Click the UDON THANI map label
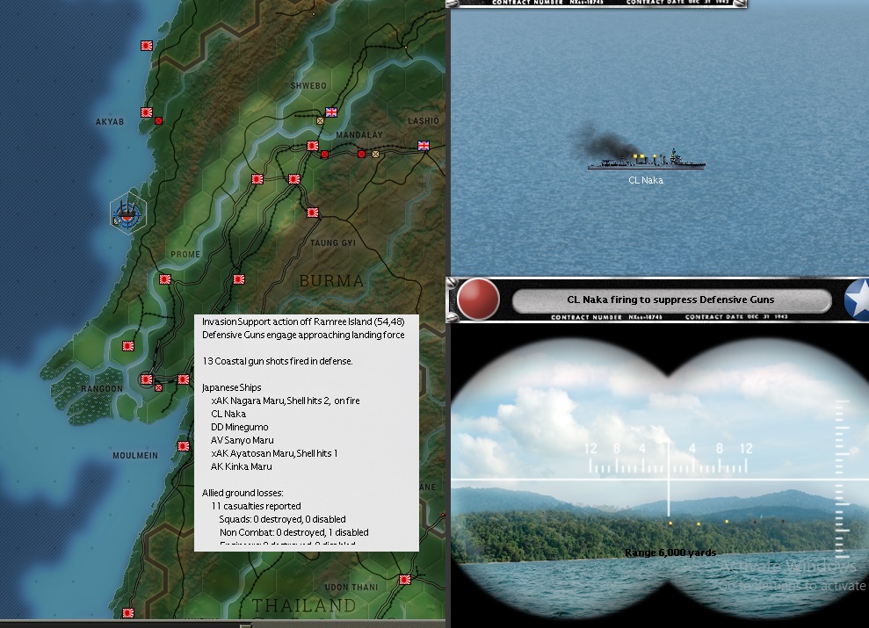 (351, 587)
